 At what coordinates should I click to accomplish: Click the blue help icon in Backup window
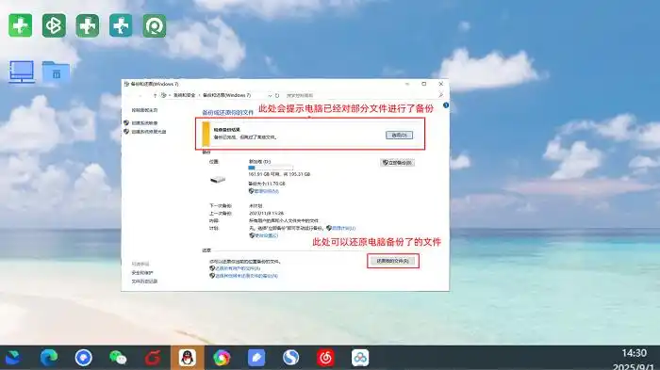click(x=446, y=105)
